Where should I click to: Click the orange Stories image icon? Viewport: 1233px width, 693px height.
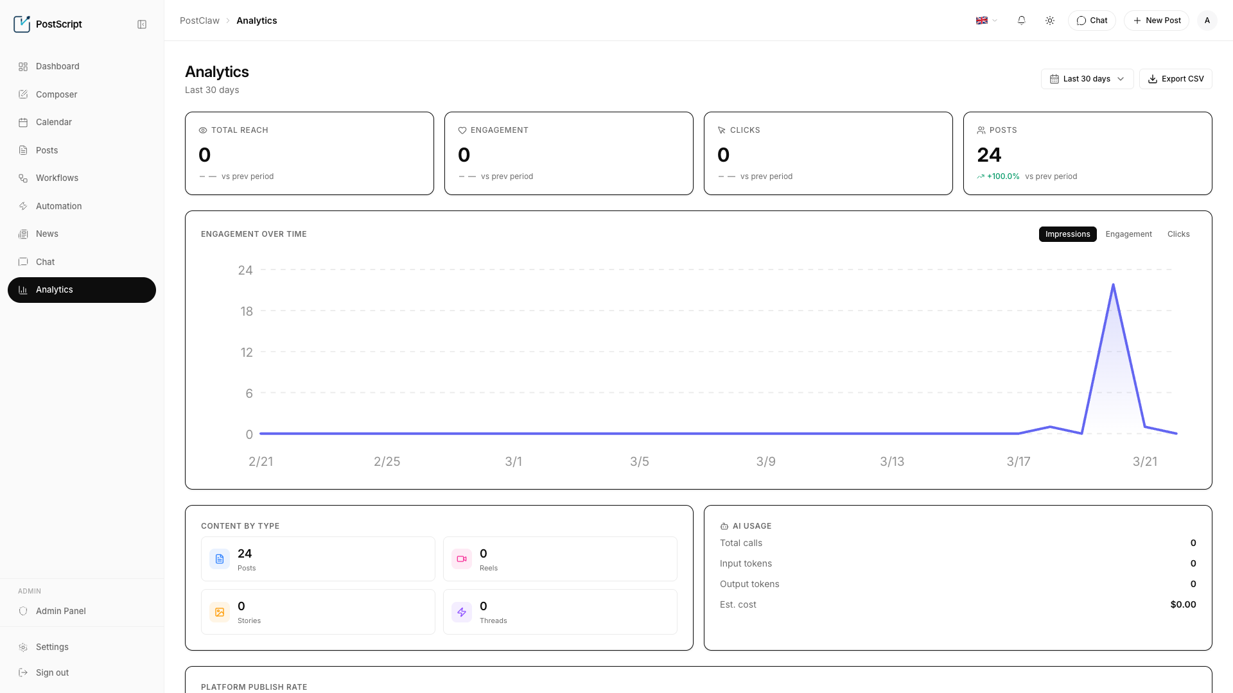[x=220, y=612]
